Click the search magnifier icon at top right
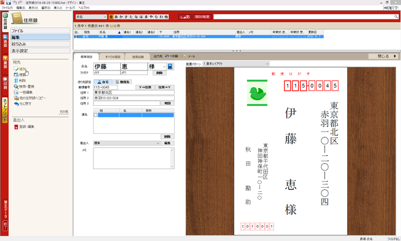401x241 pixels. [395, 17]
